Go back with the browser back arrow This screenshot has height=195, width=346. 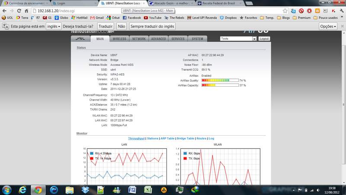pyautogui.click(x=4, y=10)
